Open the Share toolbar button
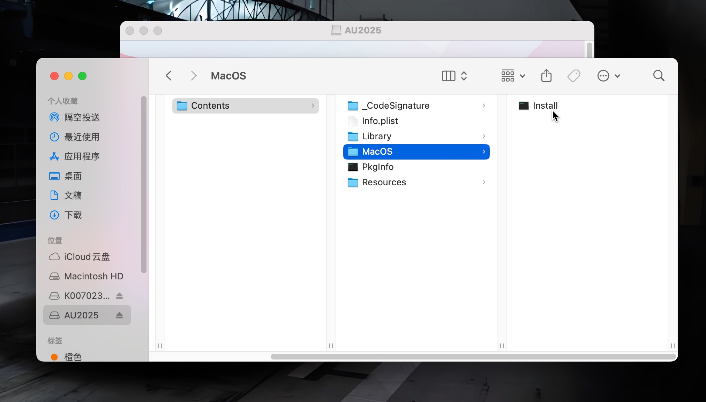This screenshot has height=402, width=706. click(x=546, y=76)
